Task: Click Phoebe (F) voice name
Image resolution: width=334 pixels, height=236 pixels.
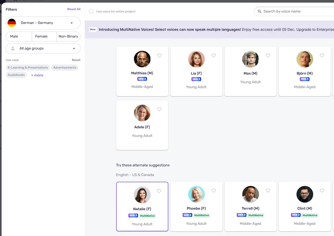Action: pos(196,208)
